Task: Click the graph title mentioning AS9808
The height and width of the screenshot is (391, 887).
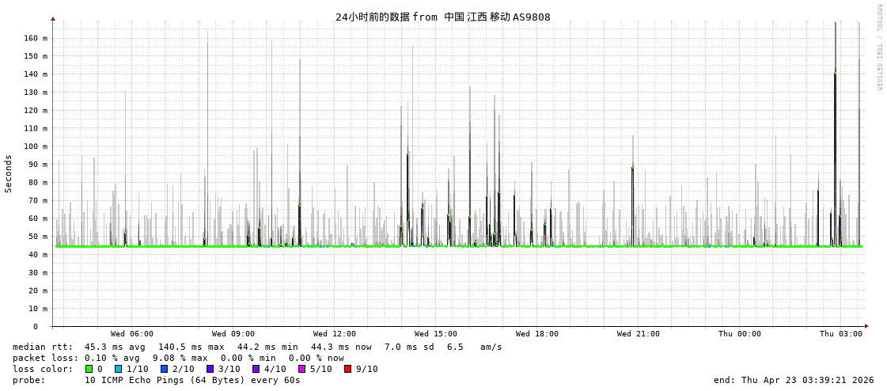Action: tap(442, 17)
